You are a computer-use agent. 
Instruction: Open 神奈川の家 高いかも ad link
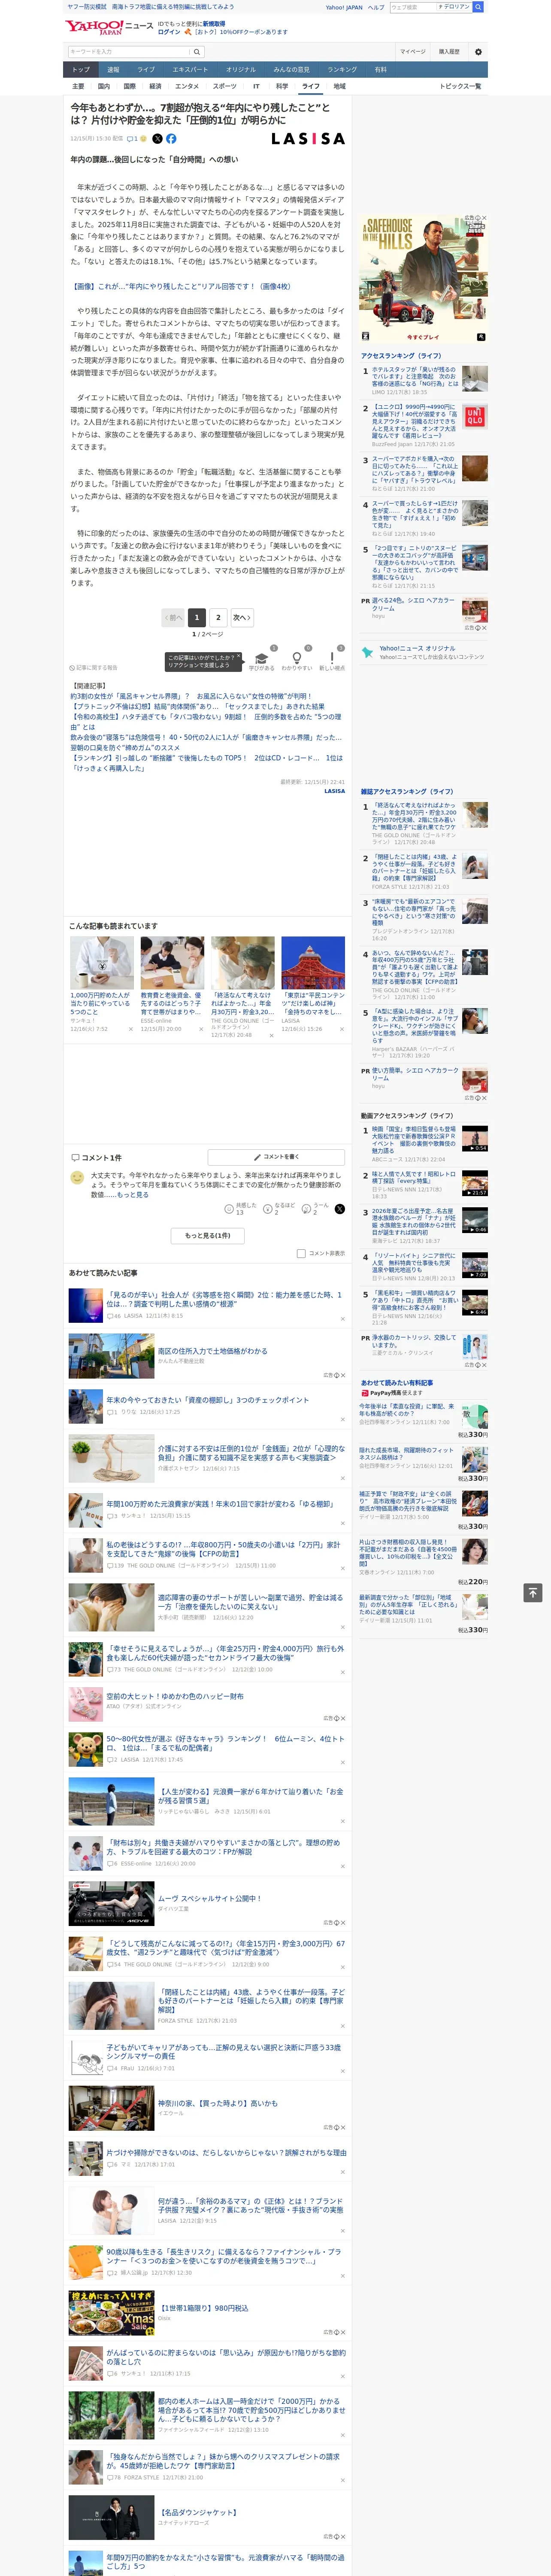pyautogui.click(x=217, y=2103)
